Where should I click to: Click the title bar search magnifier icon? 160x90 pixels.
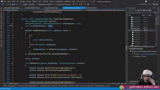click(x=94, y=1)
